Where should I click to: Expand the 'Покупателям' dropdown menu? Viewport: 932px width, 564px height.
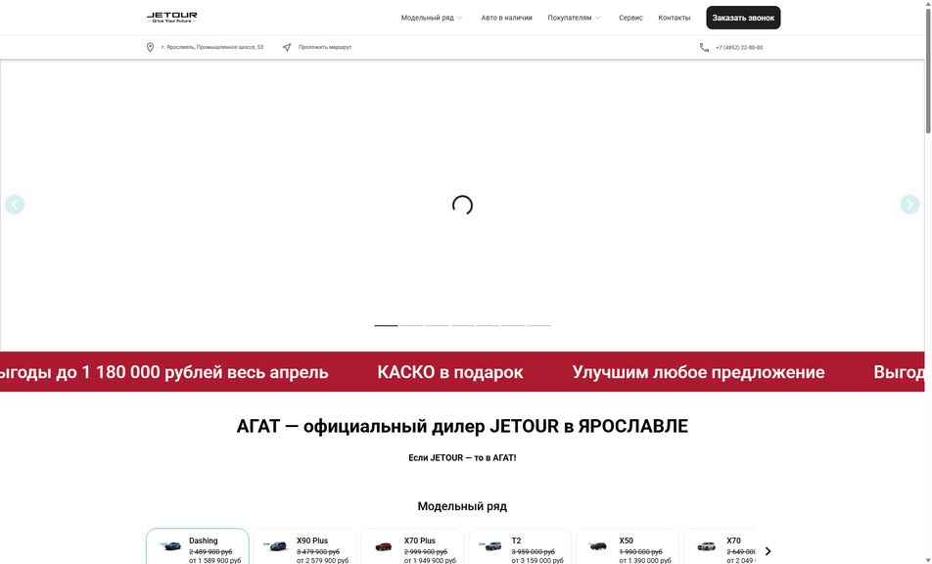tap(574, 18)
